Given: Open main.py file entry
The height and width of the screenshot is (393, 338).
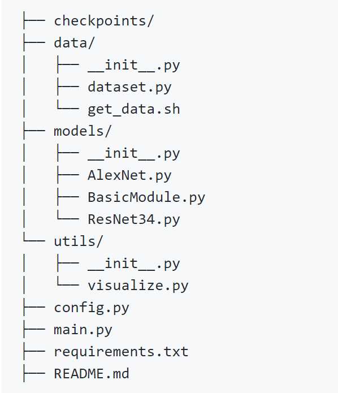Looking at the screenshot, I should [x=83, y=330].
